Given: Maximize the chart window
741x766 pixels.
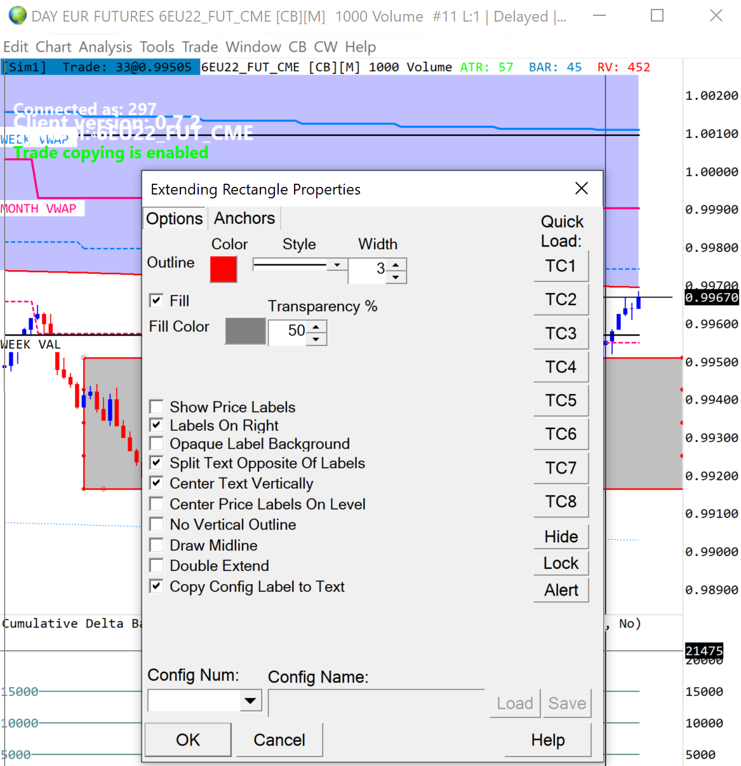Looking at the screenshot, I should pos(657,15).
